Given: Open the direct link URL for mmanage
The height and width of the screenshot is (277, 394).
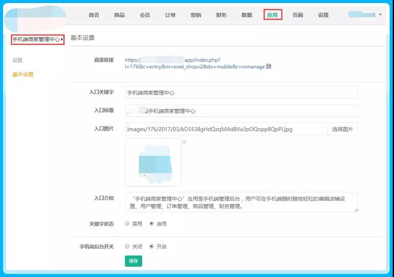Looking at the screenshot, I should click(195, 63).
